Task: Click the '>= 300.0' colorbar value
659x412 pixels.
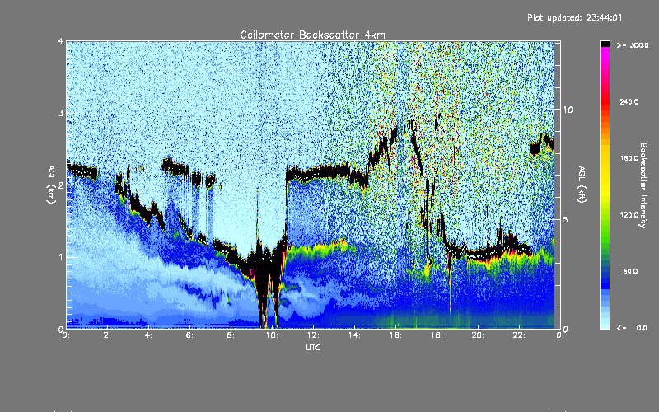Action: (633, 45)
